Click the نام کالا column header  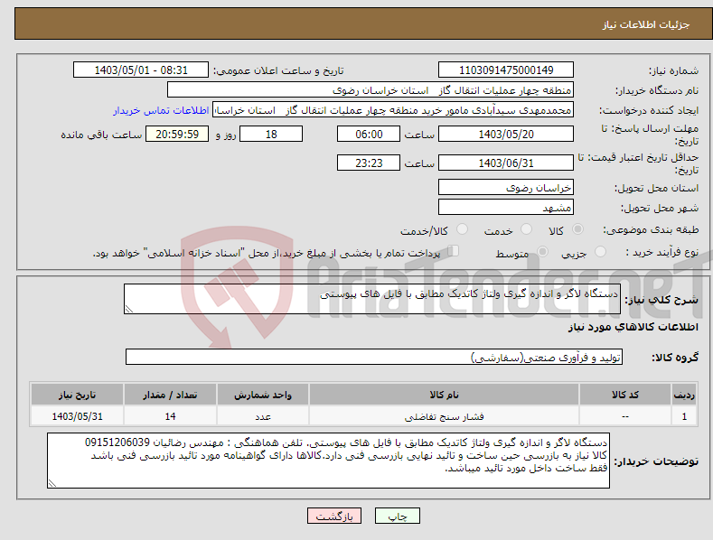[x=444, y=395]
